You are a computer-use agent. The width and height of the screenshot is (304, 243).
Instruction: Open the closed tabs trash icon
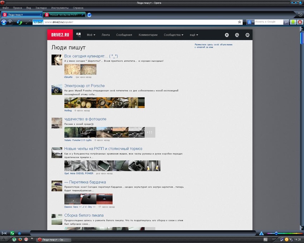pyautogui.click(x=300, y=14)
